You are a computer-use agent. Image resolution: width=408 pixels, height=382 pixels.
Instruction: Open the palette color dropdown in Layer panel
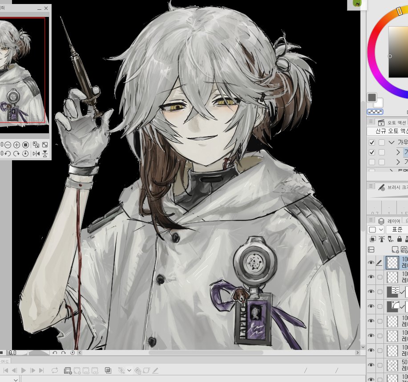click(x=376, y=229)
